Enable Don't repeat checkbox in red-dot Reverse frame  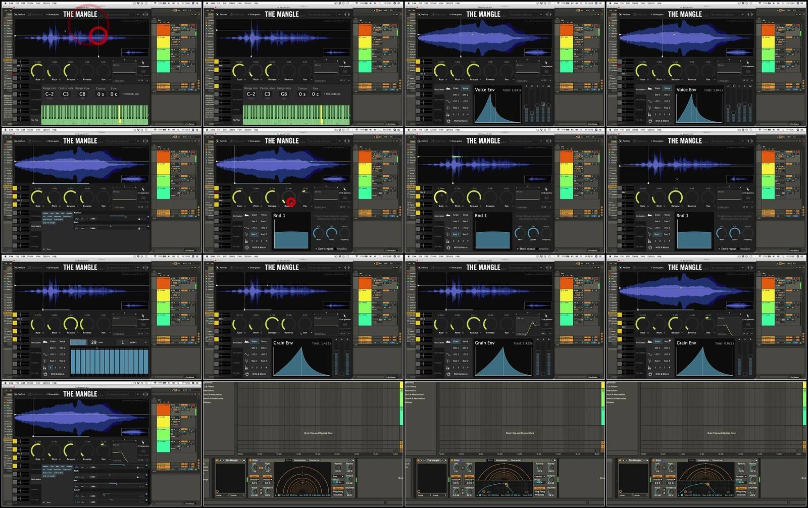click(317, 249)
